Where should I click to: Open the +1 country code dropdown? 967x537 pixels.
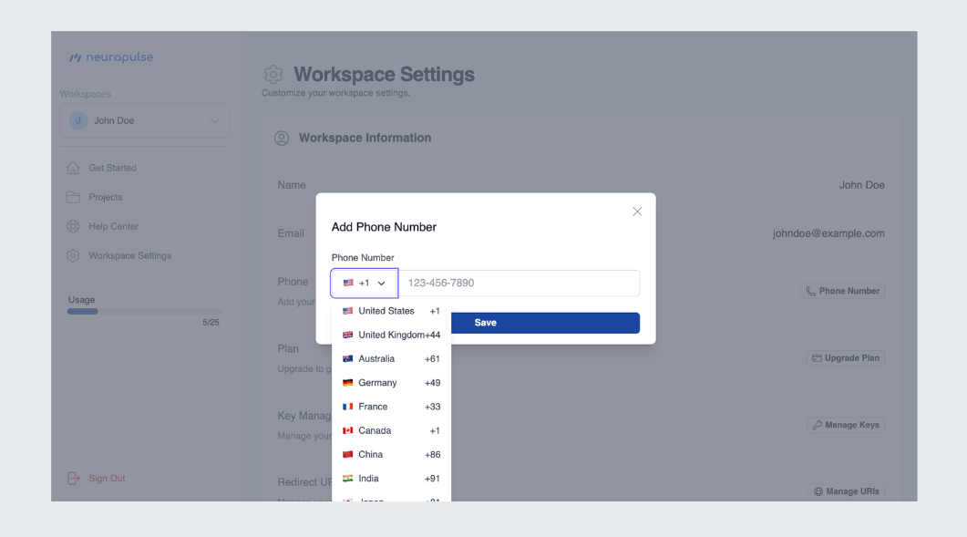[365, 283]
